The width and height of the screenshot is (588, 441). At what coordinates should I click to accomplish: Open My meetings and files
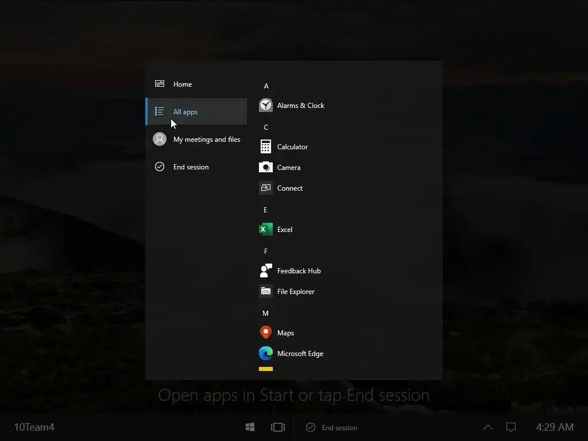click(196, 139)
